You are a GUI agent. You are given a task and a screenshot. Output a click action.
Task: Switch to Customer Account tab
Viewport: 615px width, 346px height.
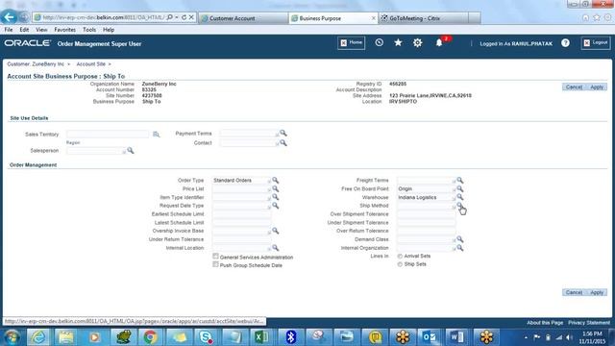[x=243, y=18]
